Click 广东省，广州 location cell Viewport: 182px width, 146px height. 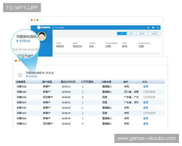click(x=131, y=97)
